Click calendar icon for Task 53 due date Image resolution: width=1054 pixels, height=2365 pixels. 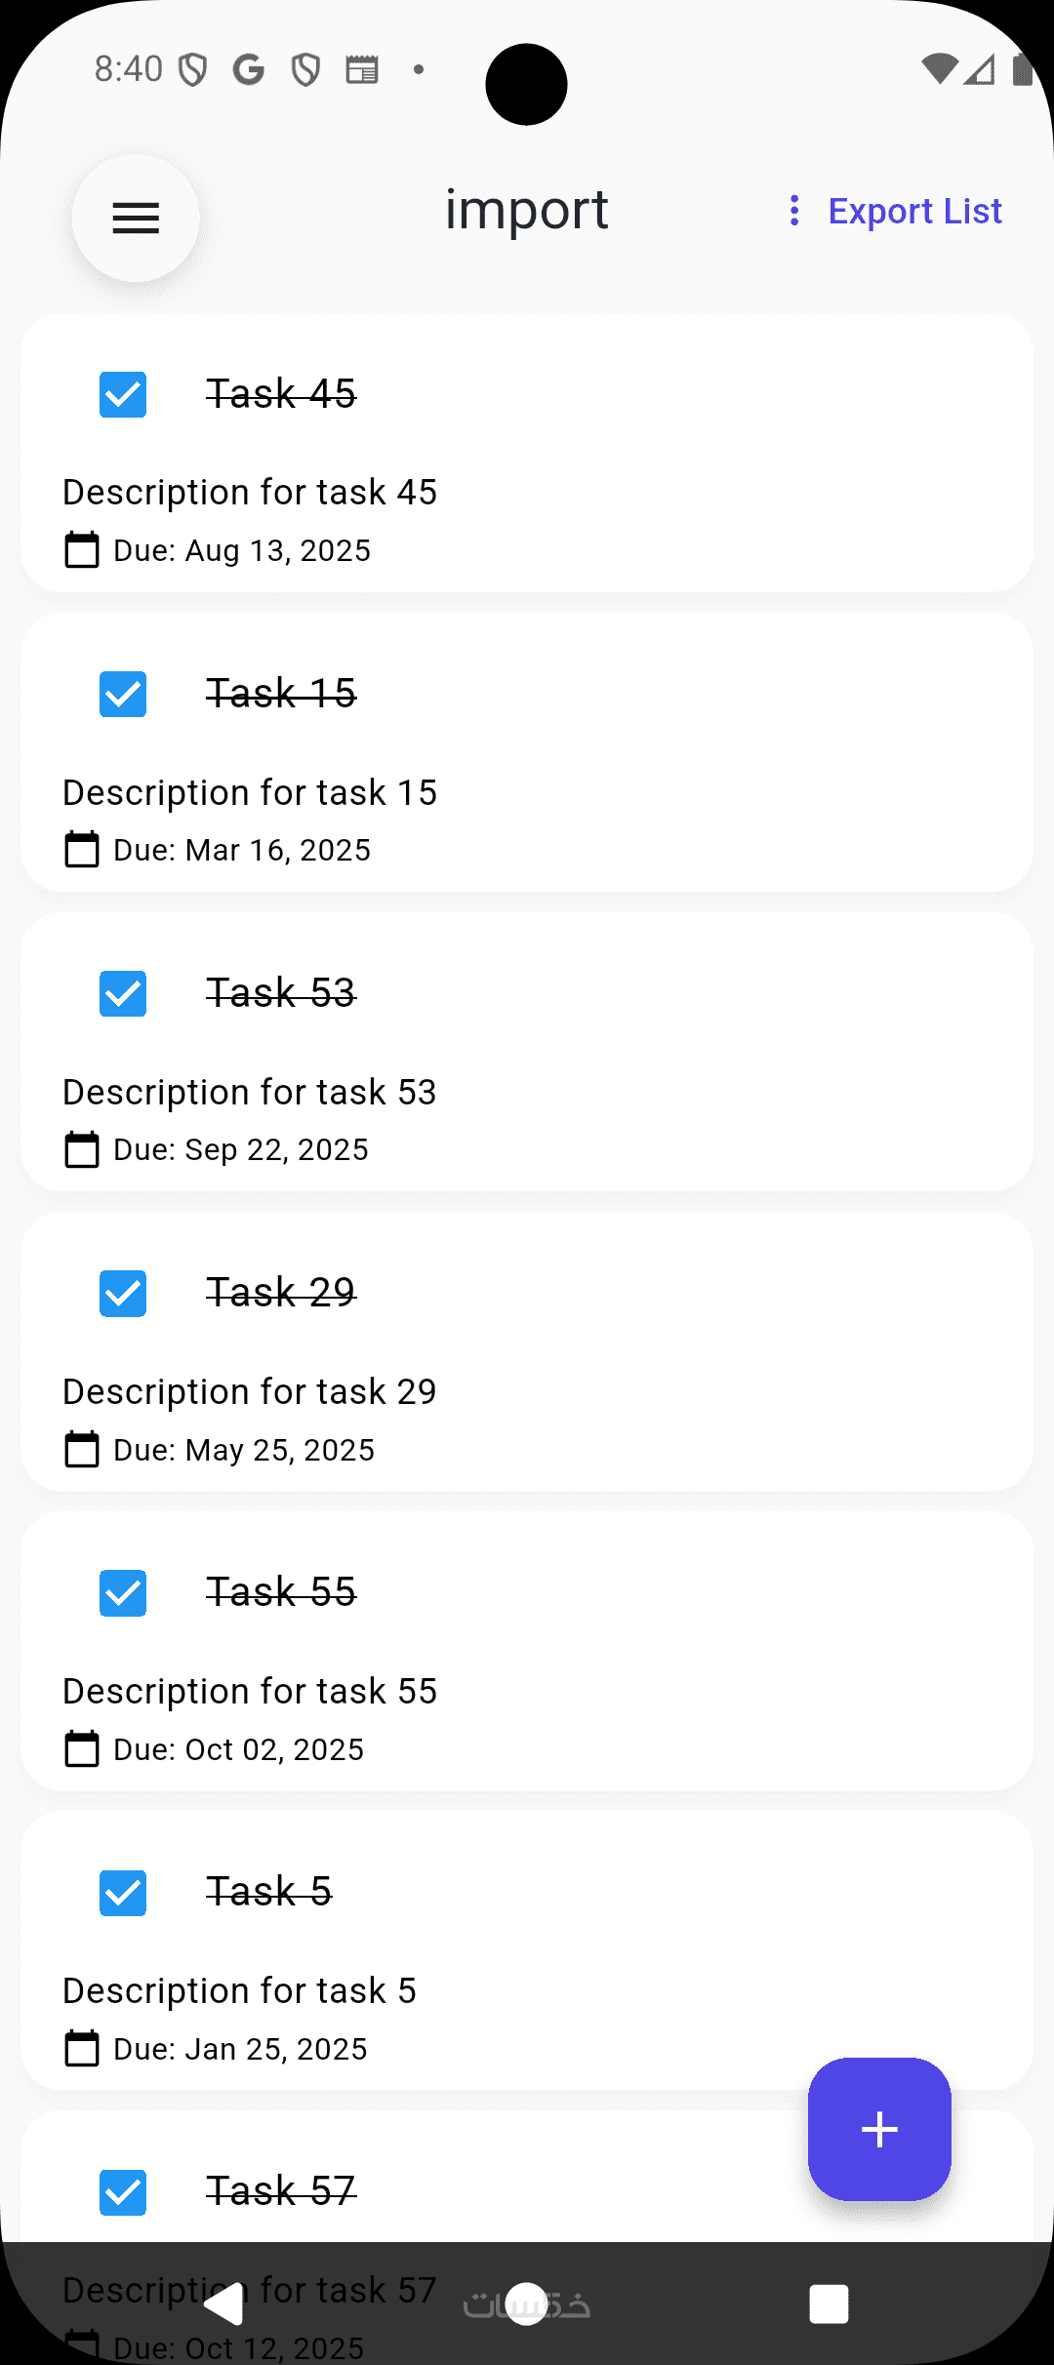(82, 1149)
